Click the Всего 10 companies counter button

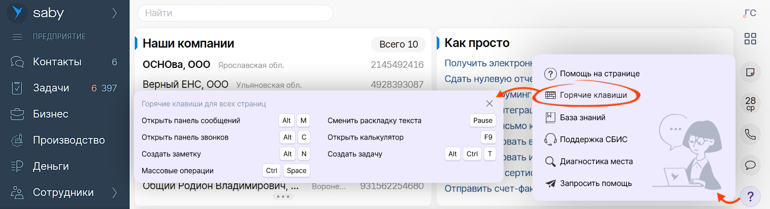pos(398,44)
